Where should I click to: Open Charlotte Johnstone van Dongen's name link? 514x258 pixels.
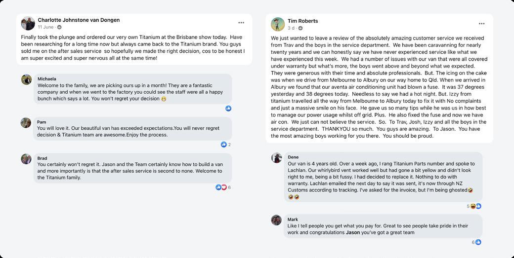[x=79, y=20]
